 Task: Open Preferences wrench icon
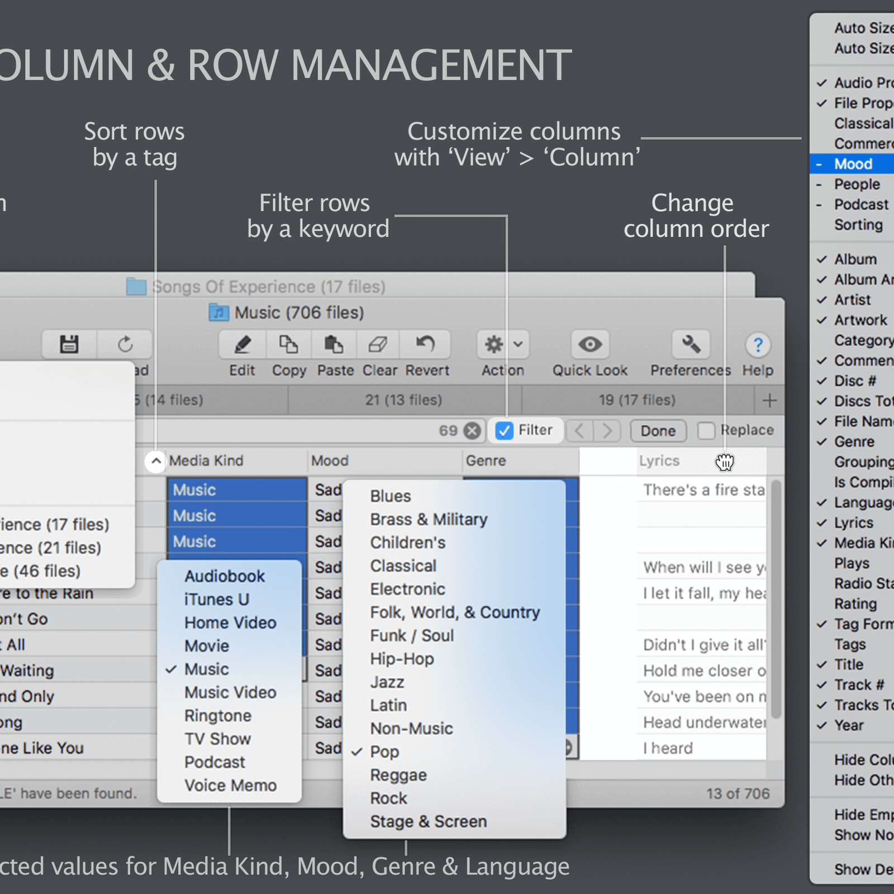click(691, 344)
